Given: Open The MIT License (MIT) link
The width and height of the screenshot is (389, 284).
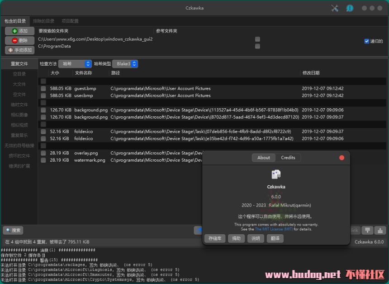Looking at the screenshot, I should [274, 229].
